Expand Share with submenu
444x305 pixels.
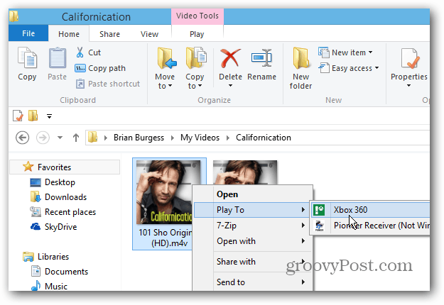(253, 262)
